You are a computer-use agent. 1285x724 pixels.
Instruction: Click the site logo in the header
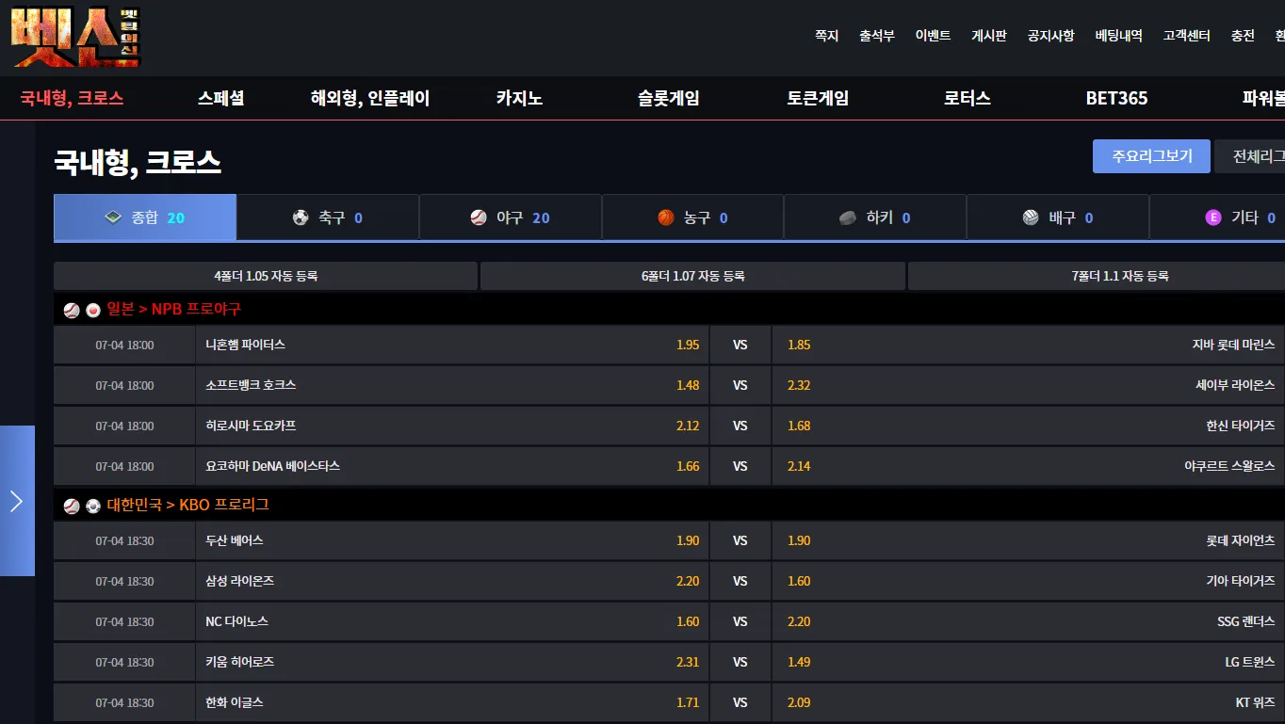(x=75, y=38)
